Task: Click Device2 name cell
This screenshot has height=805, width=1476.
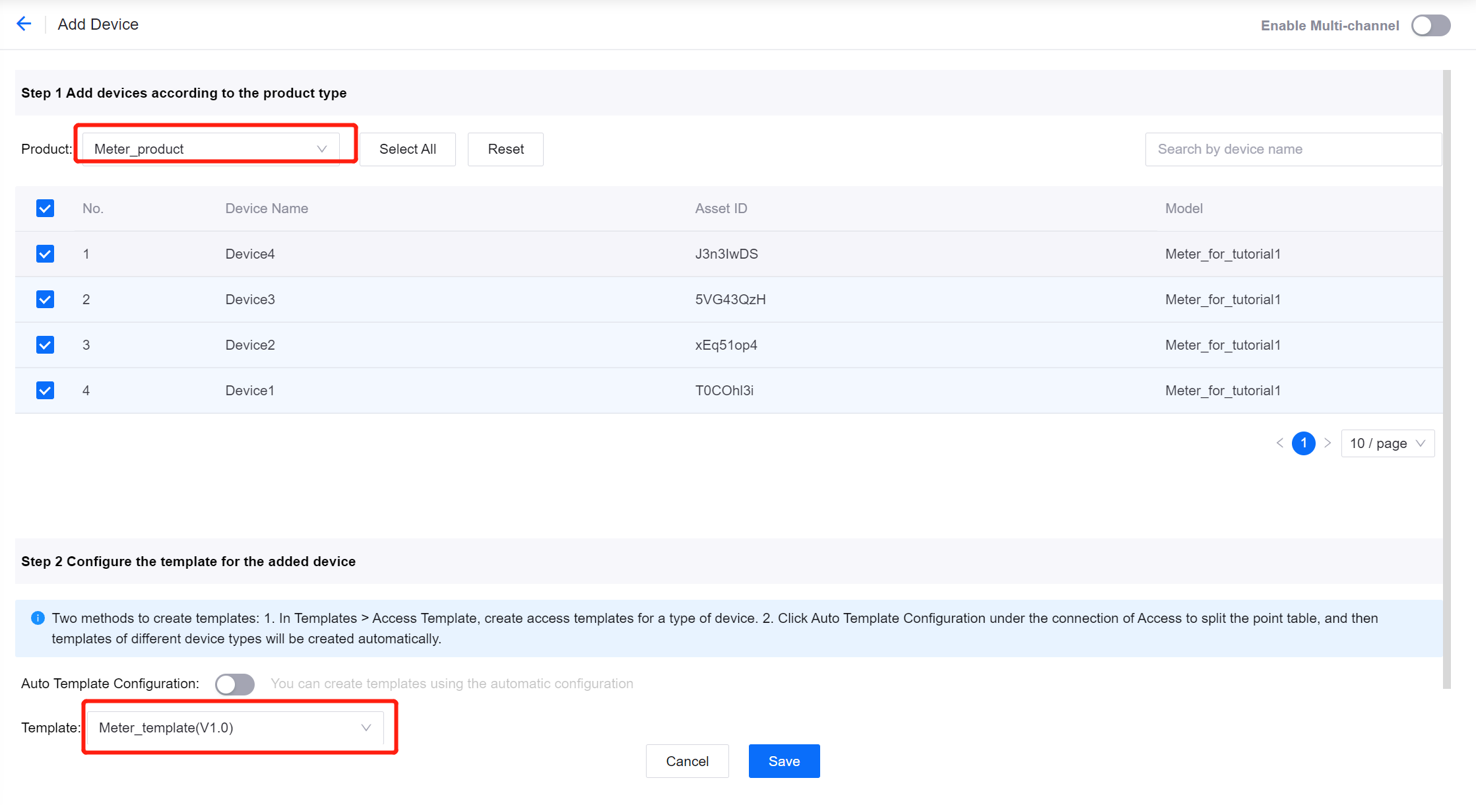Action: pyautogui.click(x=250, y=345)
